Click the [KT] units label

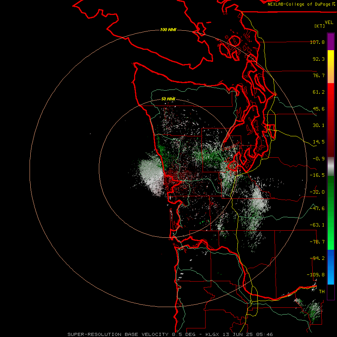pos(320,26)
